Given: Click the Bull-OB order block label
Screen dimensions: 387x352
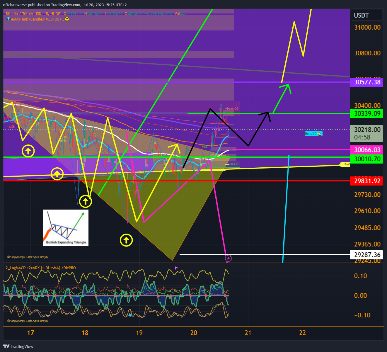Looking at the screenshot, I should point(233,164).
